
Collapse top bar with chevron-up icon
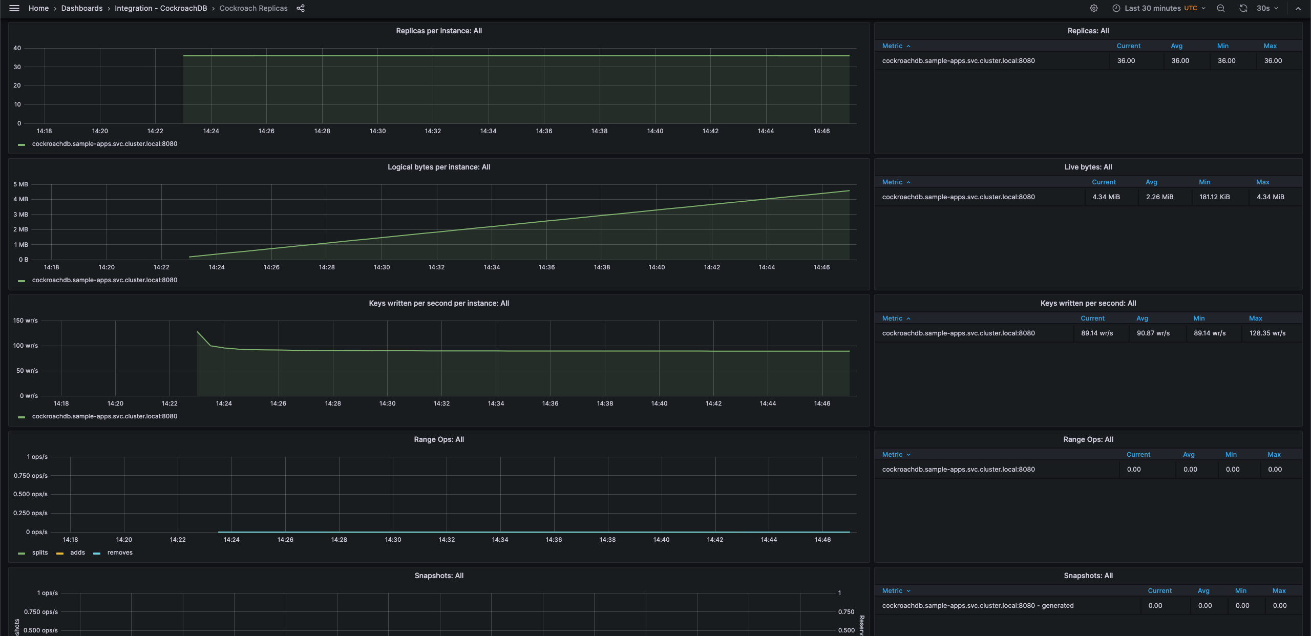click(1298, 8)
